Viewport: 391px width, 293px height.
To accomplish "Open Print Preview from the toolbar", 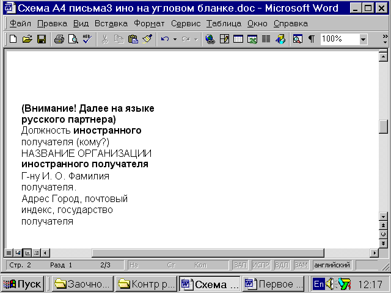I will click(73, 39).
